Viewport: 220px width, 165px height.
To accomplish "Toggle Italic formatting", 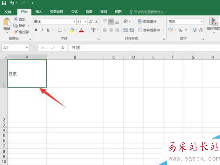I will pos(42,30).
